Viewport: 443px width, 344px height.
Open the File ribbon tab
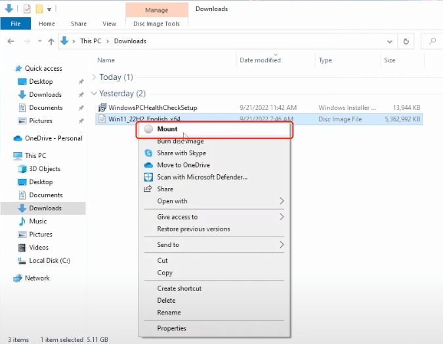click(x=16, y=24)
